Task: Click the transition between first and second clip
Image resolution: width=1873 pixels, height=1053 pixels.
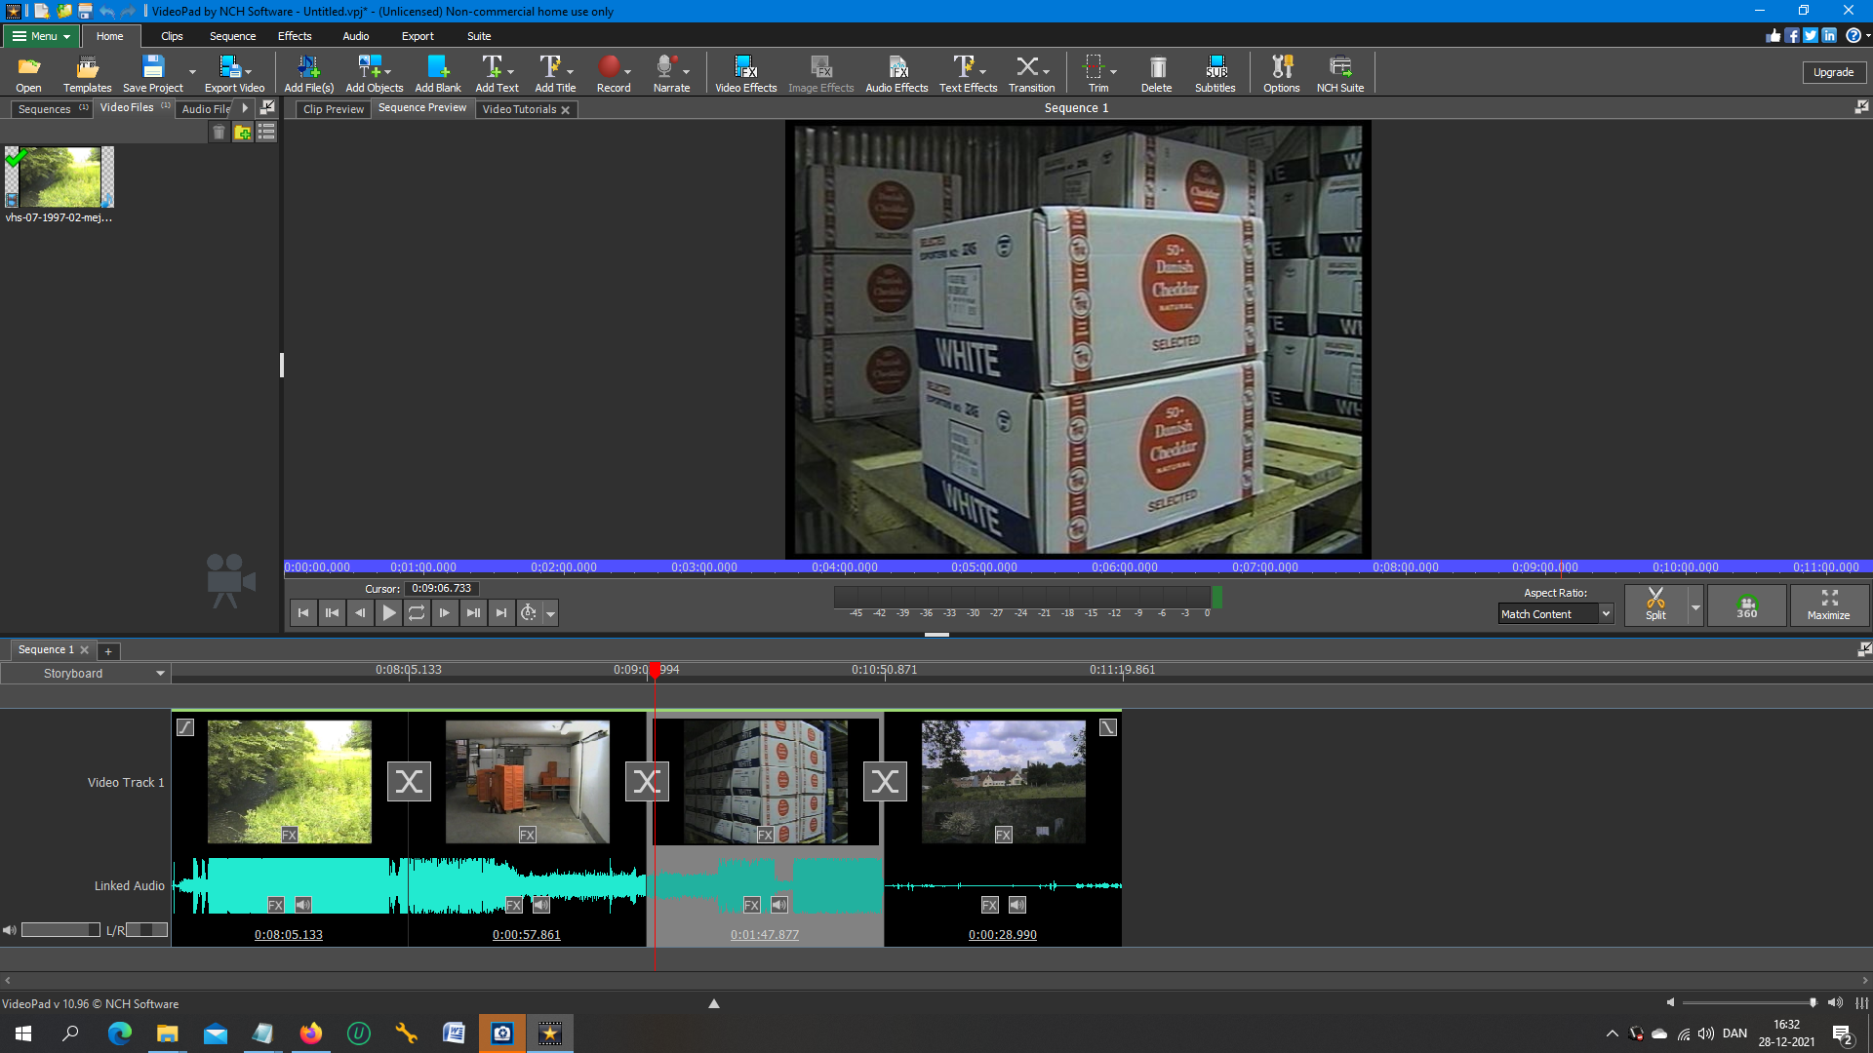Action: [x=409, y=781]
